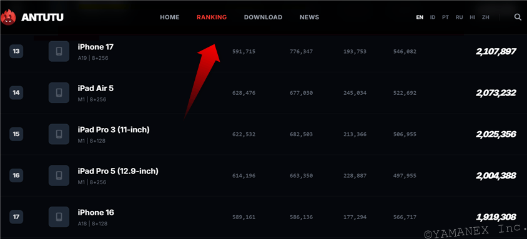Click the score value 589,161
Screen dimensions: 527x239
244,217
